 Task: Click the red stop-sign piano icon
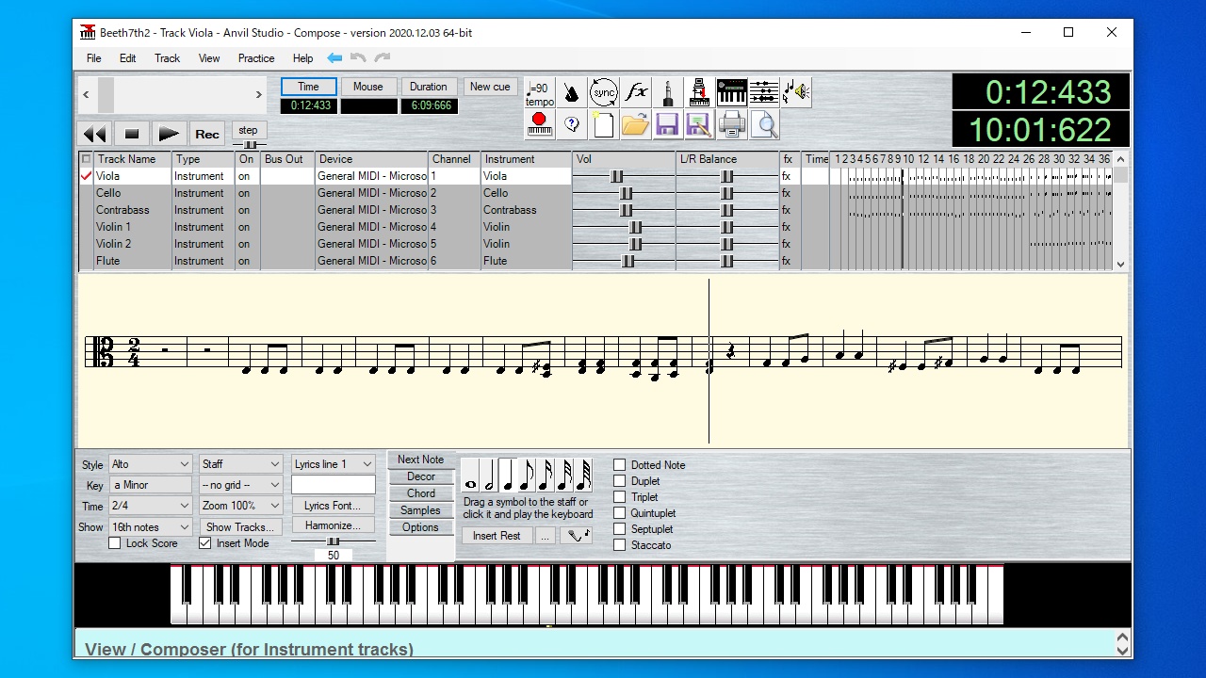point(540,124)
